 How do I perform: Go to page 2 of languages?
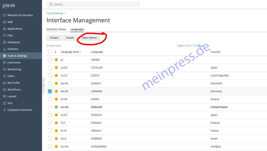point(196,45)
